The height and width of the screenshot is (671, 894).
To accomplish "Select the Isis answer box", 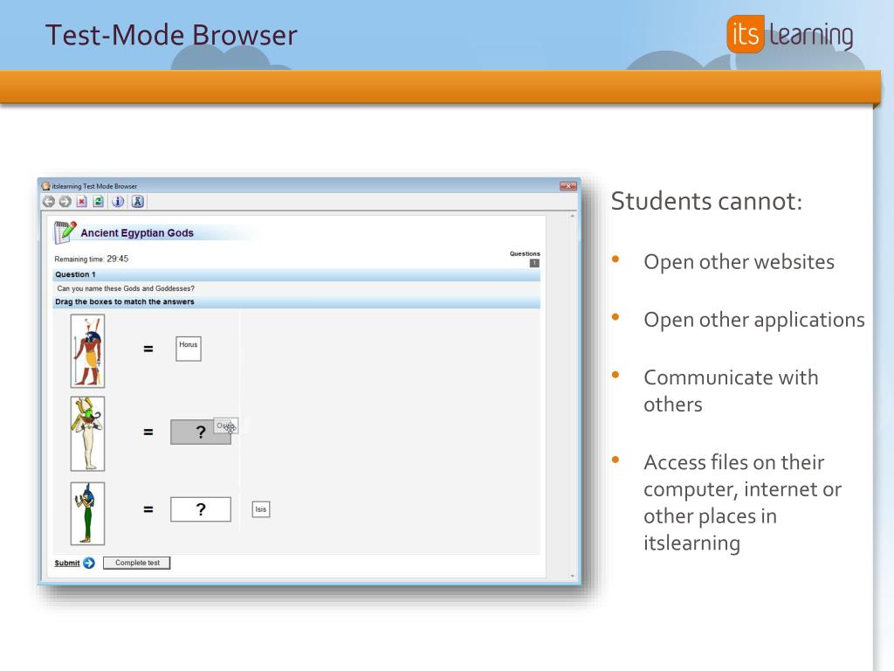I will point(260,509).
